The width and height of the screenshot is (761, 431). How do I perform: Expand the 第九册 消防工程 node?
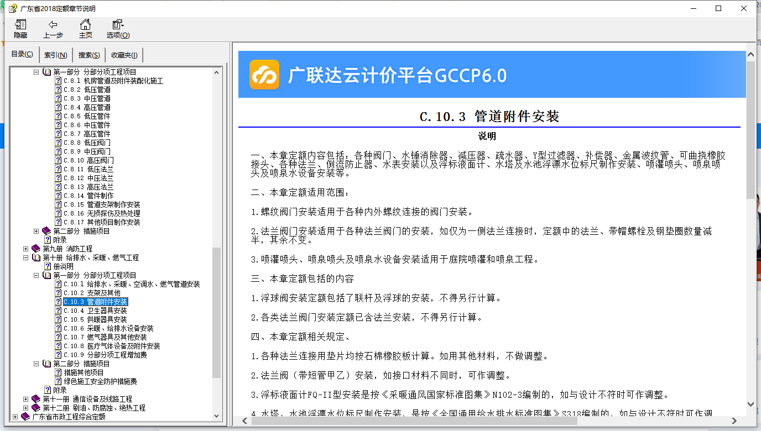click(26, 249)
